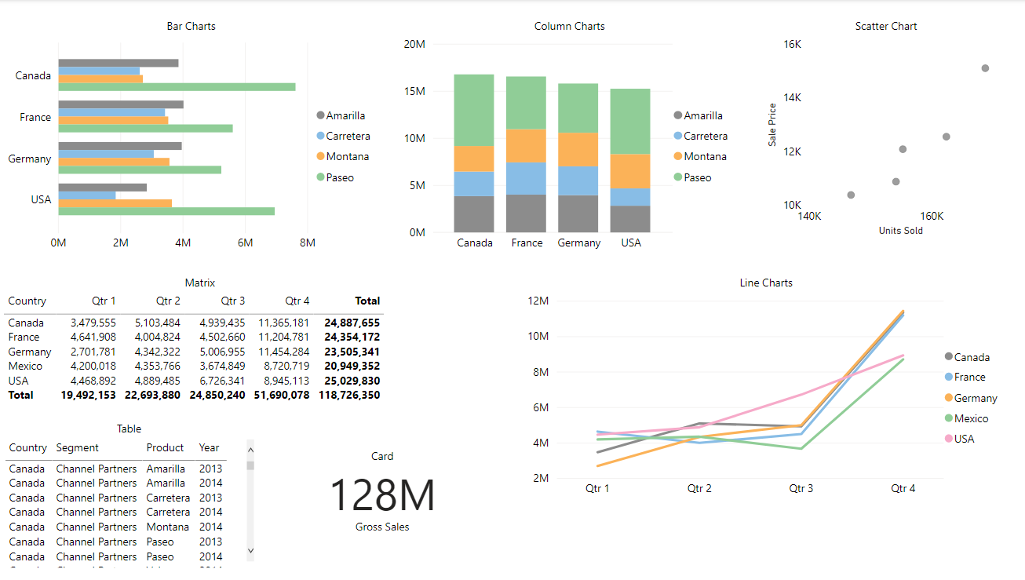Click the Bar Charts title
This screenshot has height=580, width=1025.
(x=191, y=26)
